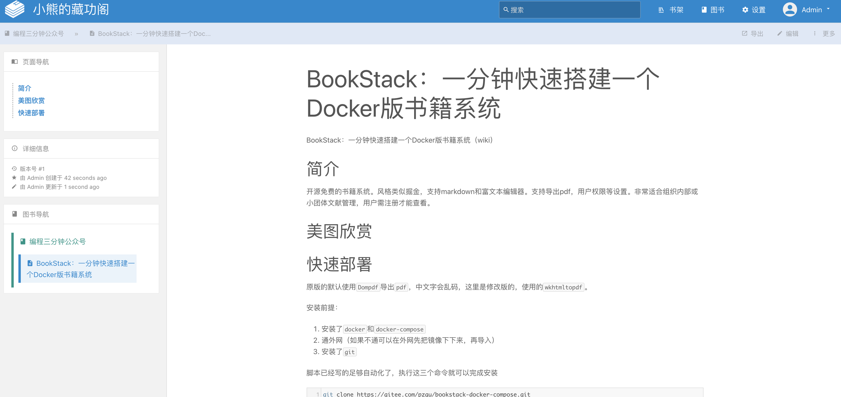Click the 小熊的藏功阁 site title
The image size is (841, 397).
coord(71,9)
